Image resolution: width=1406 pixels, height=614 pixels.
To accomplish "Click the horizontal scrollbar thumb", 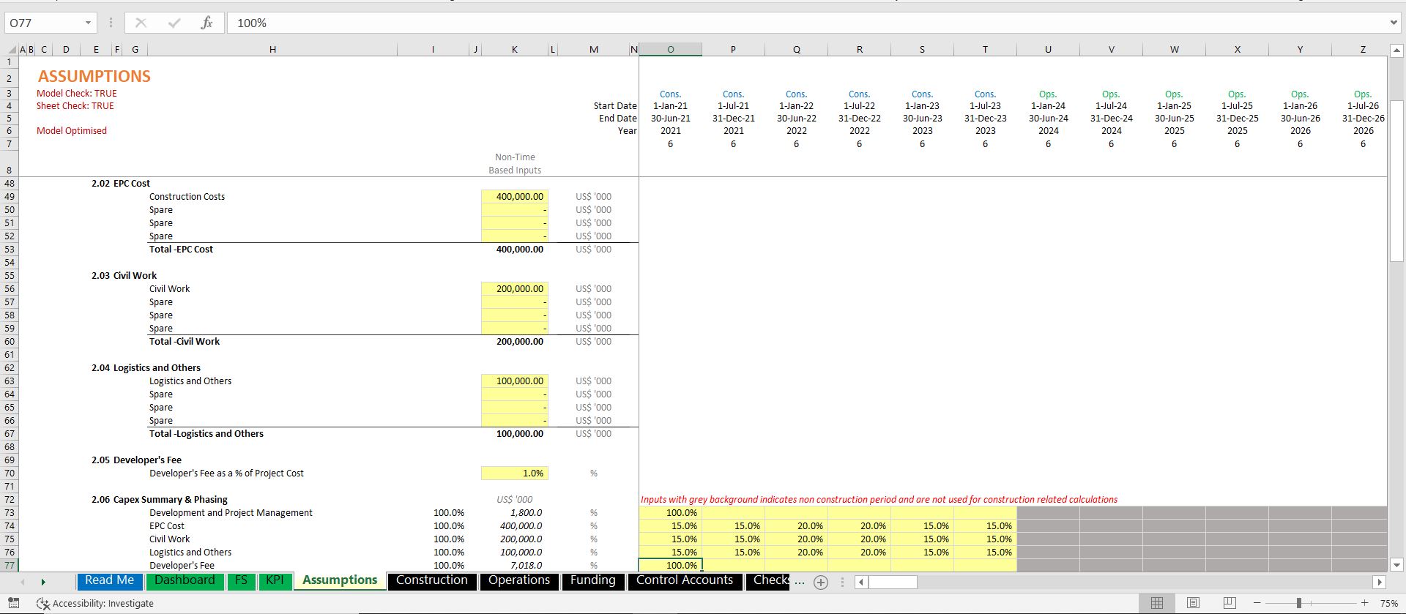I will pos(893,583).
